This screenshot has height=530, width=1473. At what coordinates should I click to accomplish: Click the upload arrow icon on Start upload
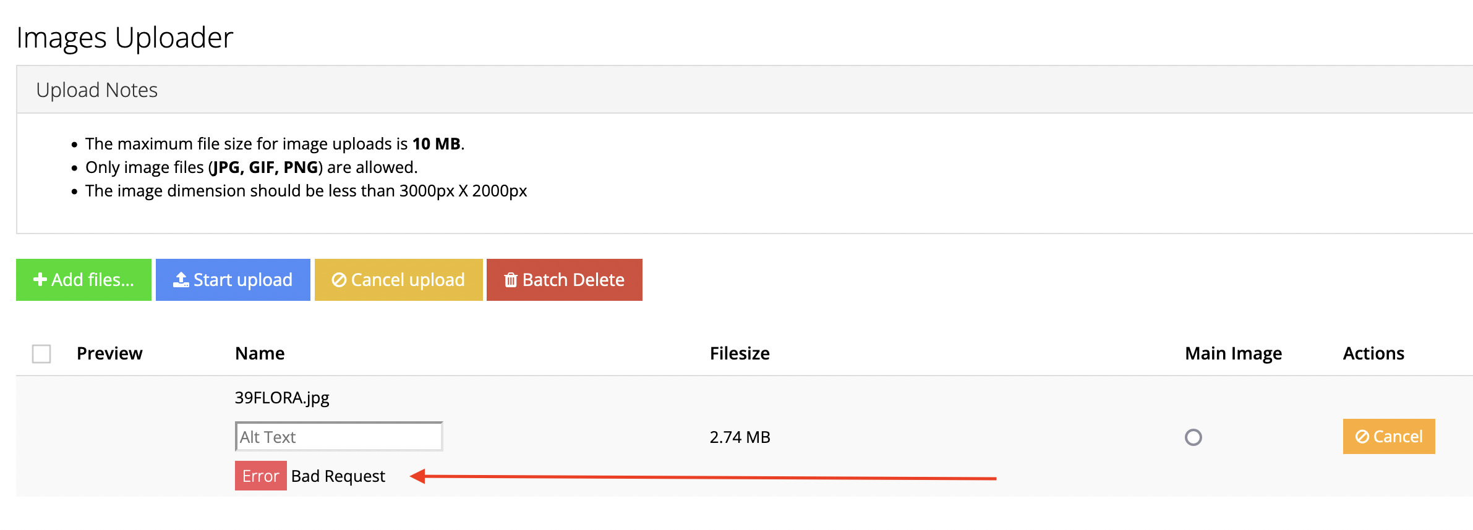[181, 280]
